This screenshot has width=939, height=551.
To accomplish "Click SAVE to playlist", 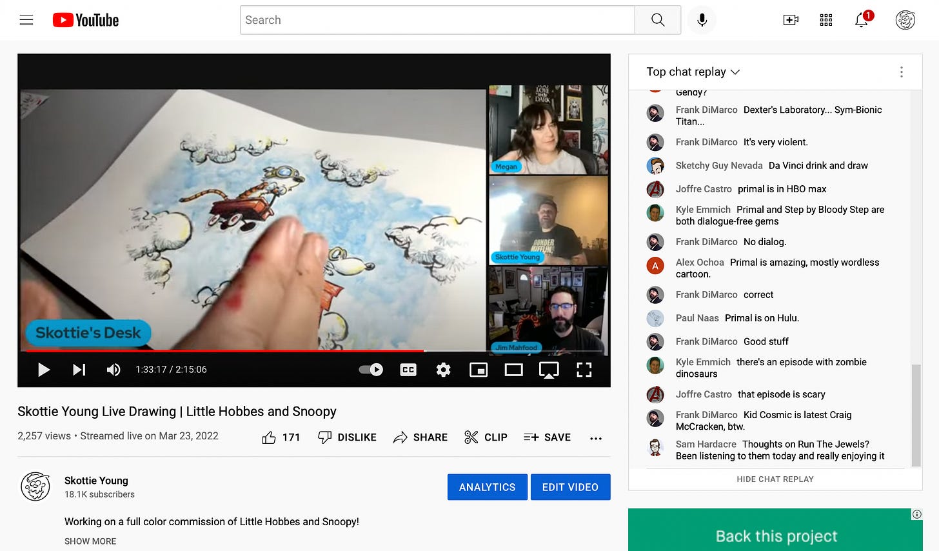I will [x=547, y=437].
